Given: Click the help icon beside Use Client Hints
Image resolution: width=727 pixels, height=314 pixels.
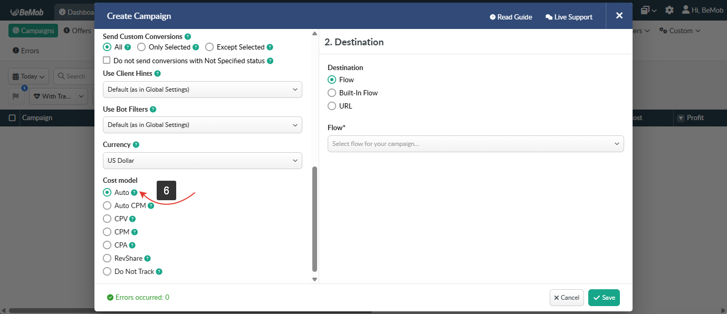Looking at the screenshot, I should (x=157, y=74).
